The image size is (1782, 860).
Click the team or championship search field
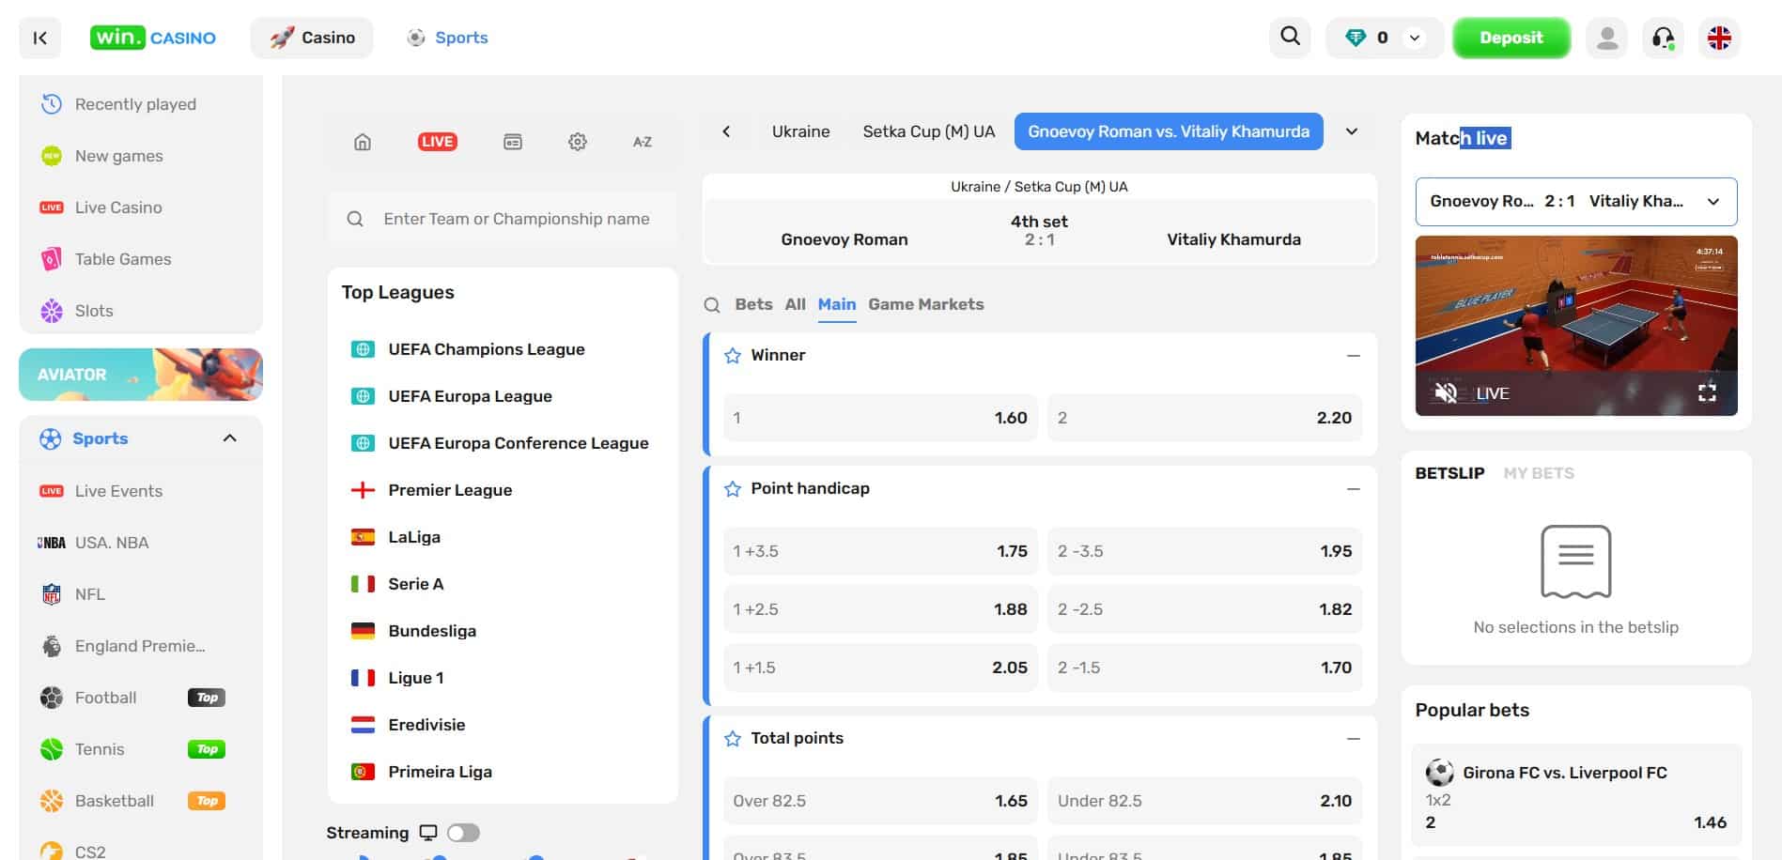(x=516, y=219)
